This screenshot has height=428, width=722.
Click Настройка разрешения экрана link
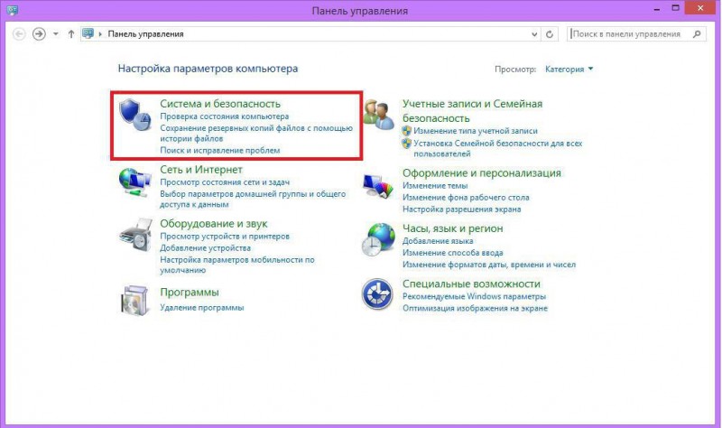tap(462, 209)
